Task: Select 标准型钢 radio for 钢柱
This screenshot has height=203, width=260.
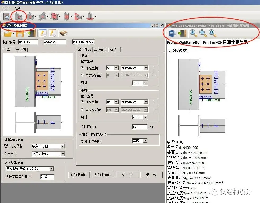Action: (x=82, y=102)
